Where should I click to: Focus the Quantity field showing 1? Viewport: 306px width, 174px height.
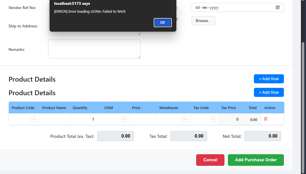click(x=85, y=119)
